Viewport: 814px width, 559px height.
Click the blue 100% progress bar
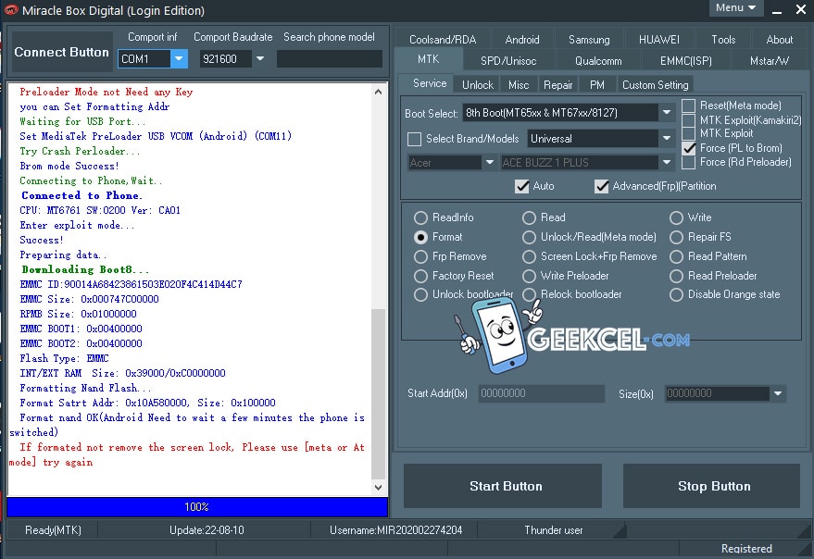196,507
